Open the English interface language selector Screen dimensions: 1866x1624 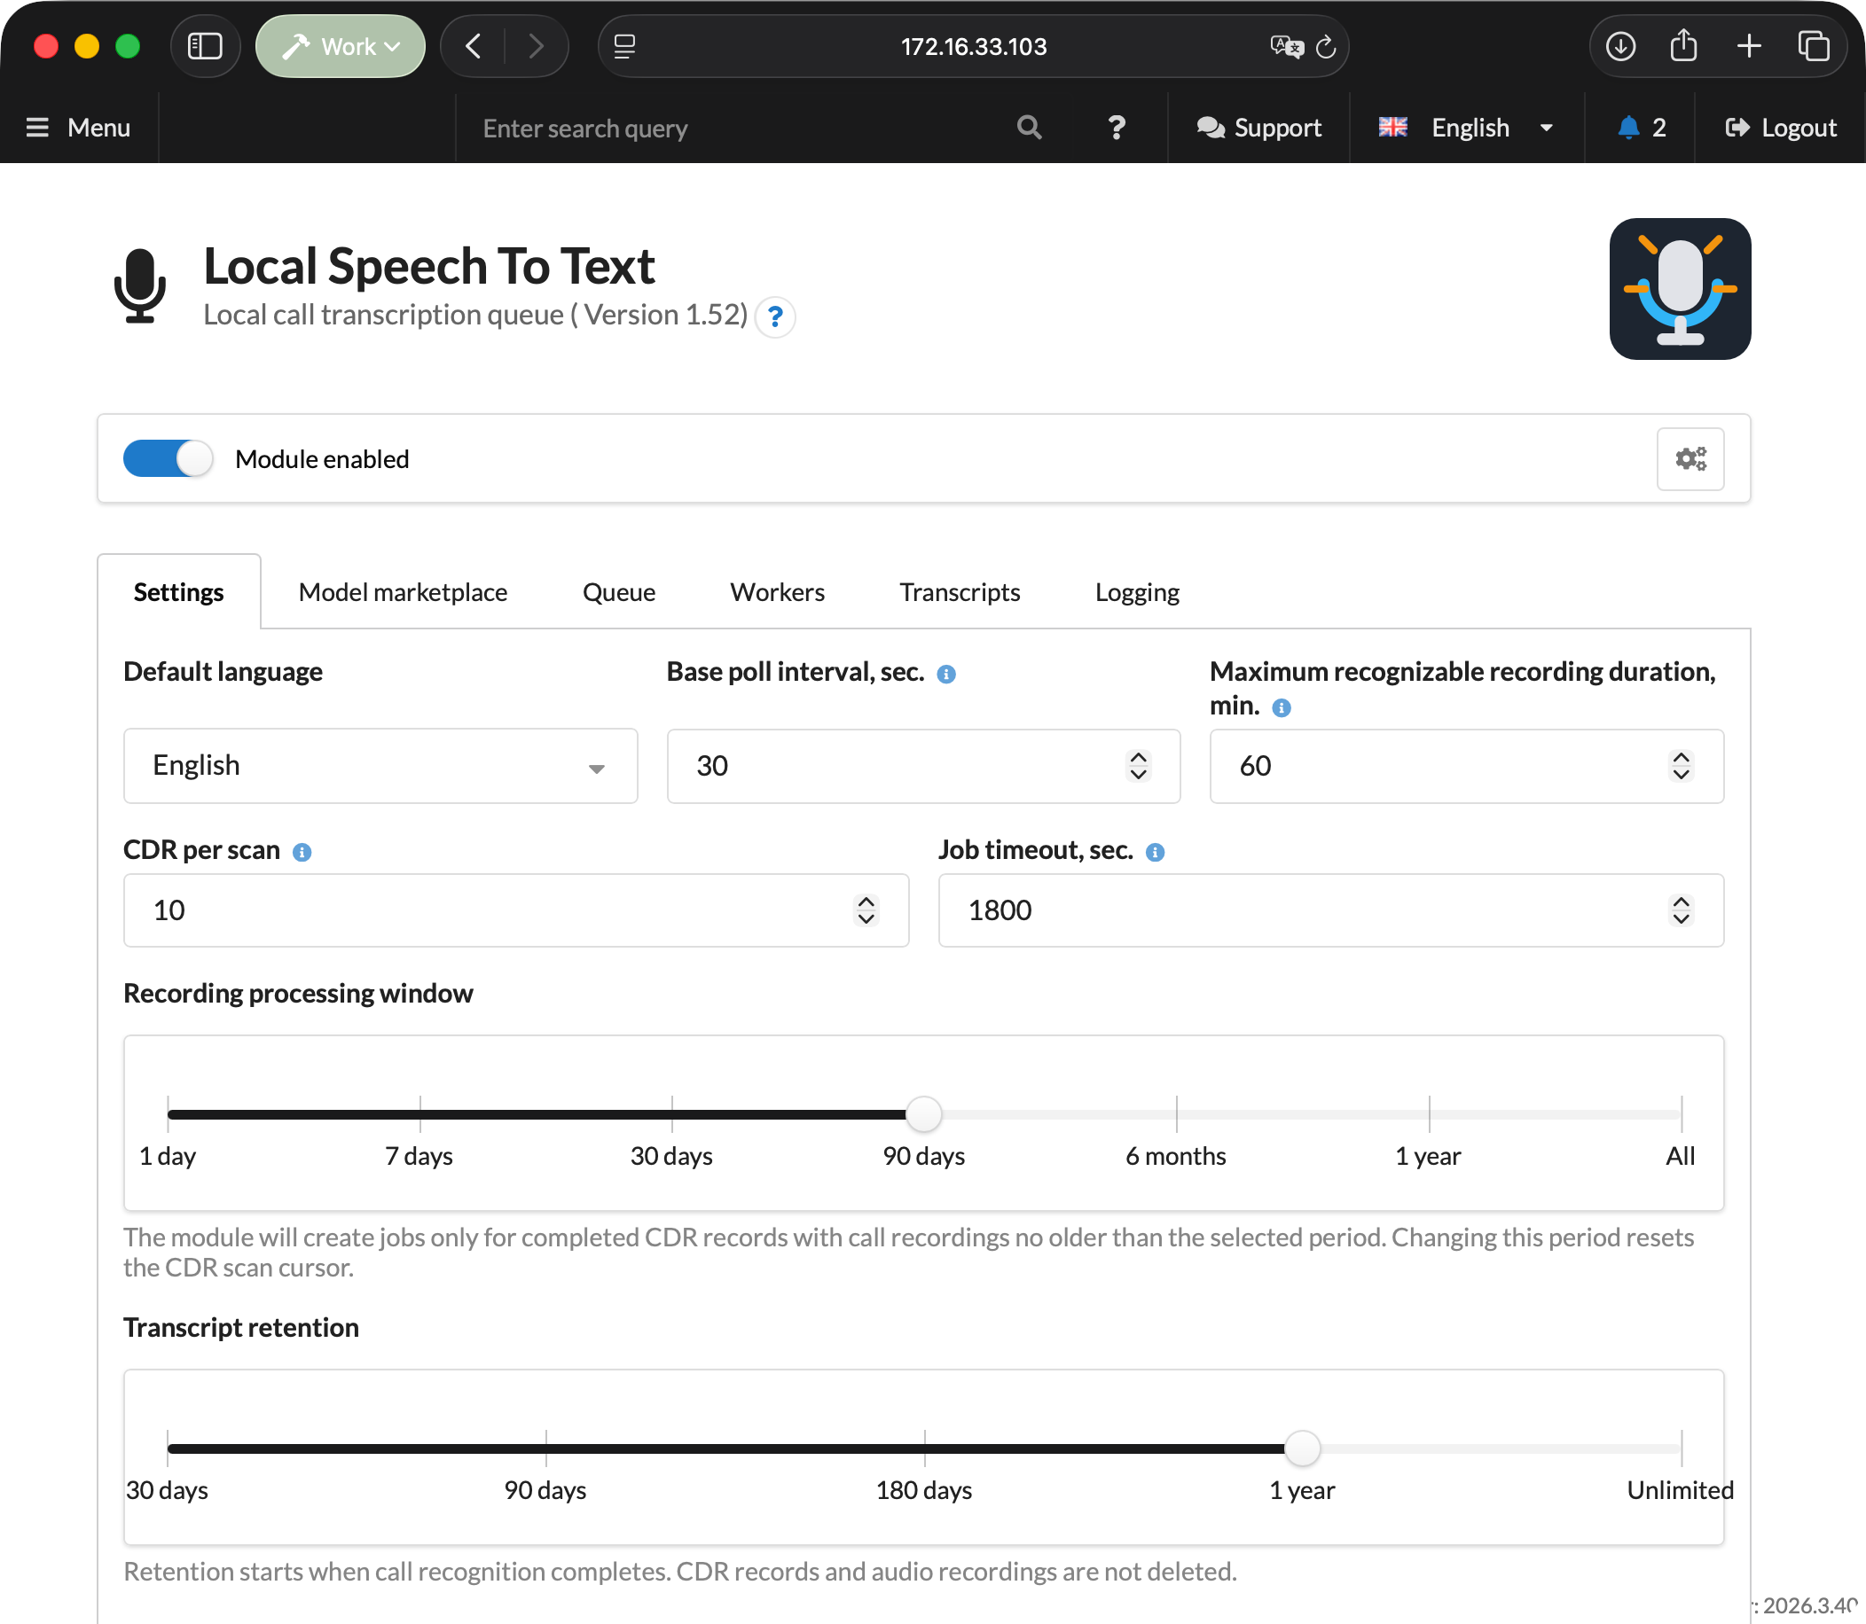pyautogui.click(x=1467, y=127)
